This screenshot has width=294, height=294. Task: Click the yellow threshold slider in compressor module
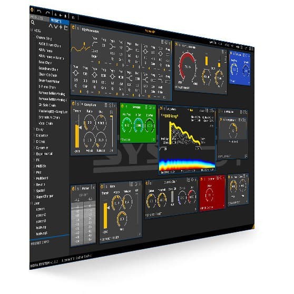(x=77, y=135)
